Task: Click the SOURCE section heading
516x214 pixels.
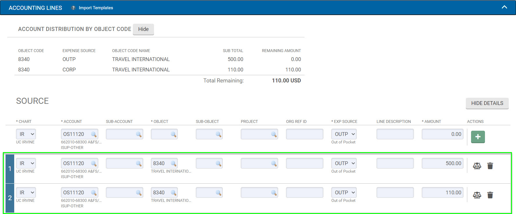Action: coord(32,101)
